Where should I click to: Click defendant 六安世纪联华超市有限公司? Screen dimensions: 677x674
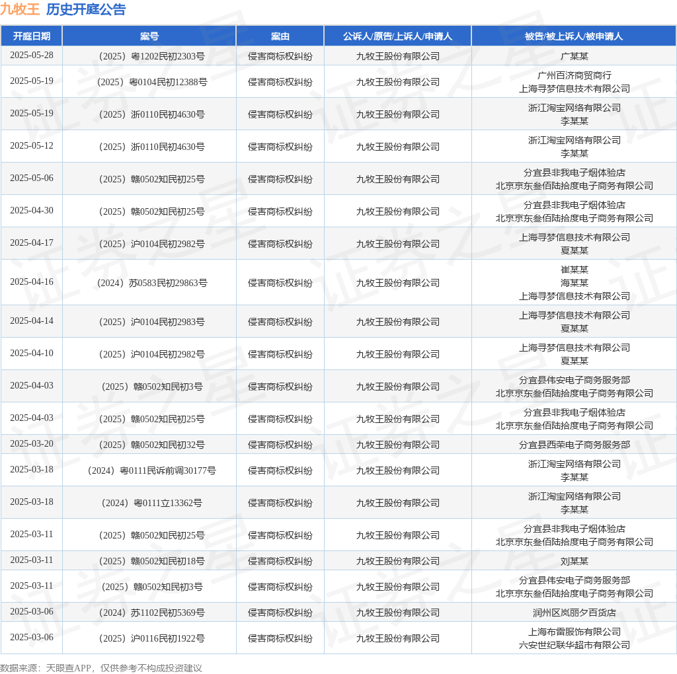(x=575, y=646)
